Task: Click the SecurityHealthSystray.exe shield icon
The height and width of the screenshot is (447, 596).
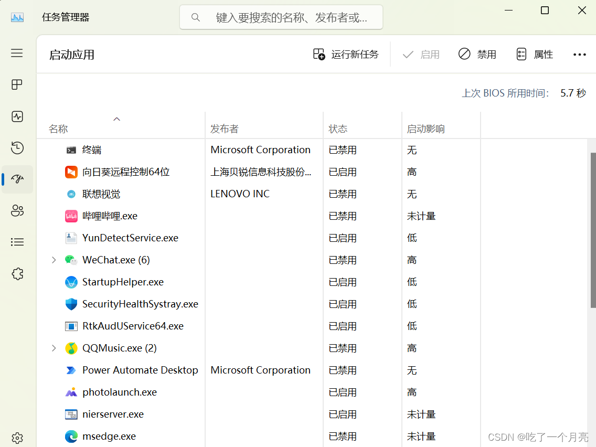Action: pyautogui.click(x=71, y=304)
